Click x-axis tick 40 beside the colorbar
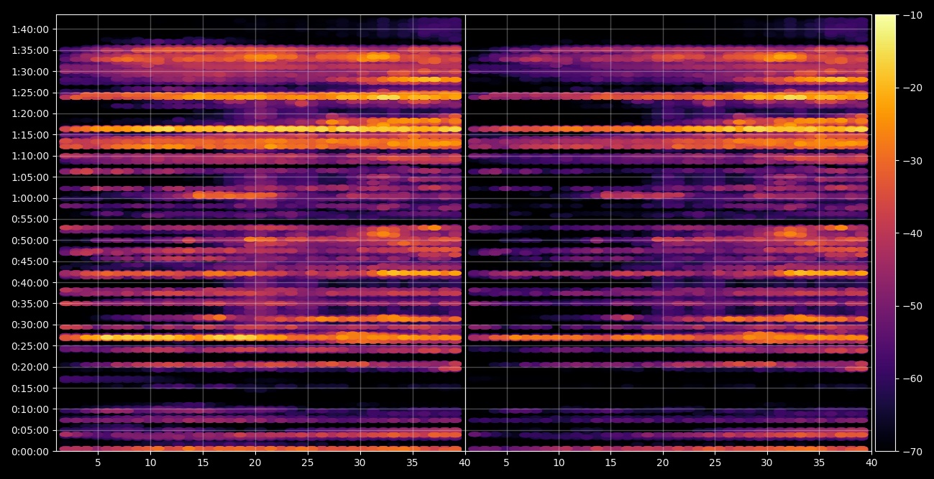Image resolution: width=934 pixels, height=479 pixels. pyautogui.click(x=871, y=463)
